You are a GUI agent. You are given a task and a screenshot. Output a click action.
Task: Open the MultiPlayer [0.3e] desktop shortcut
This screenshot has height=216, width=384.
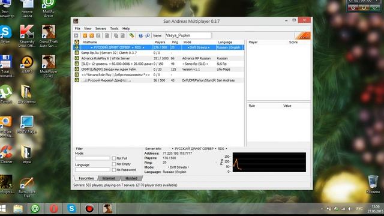pos(49,66)
